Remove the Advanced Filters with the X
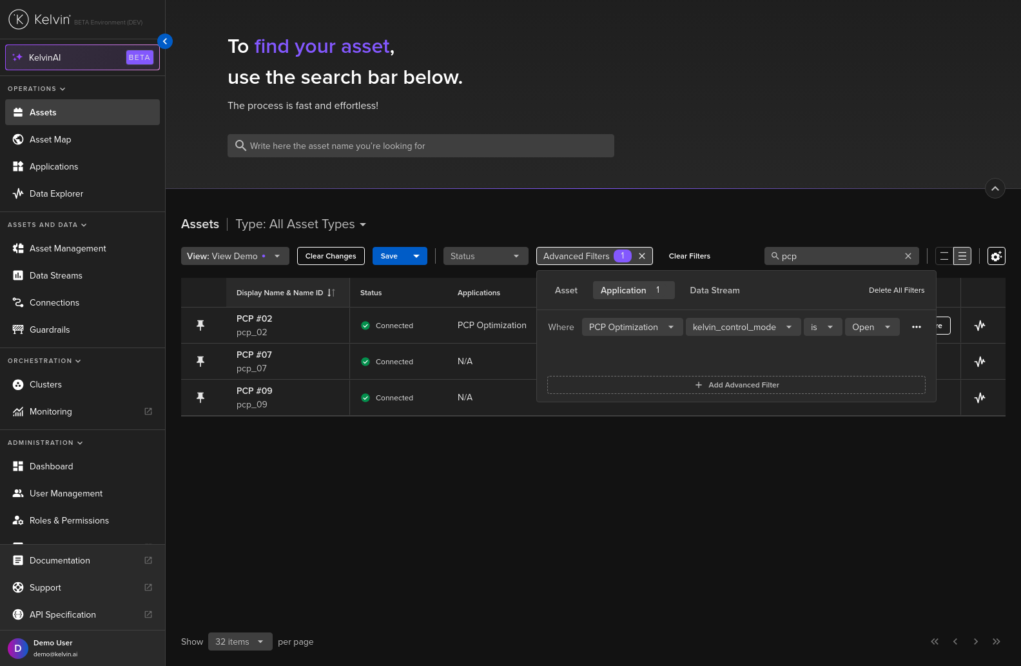Image resolution: width=1021 pixels, height=666 pixels. [x=642, y=256]
